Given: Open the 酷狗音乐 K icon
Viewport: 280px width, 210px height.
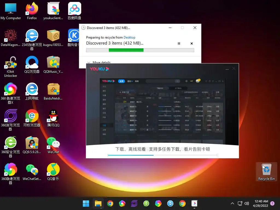Looking at the screenshot, I should pyautogui.click(x=74, y=38).
